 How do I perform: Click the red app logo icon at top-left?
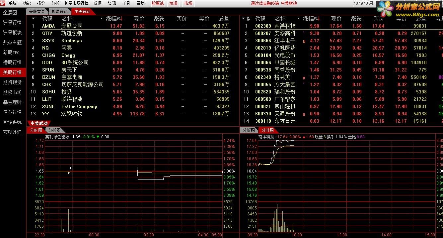pyautogui.click(x=3, y=3)
